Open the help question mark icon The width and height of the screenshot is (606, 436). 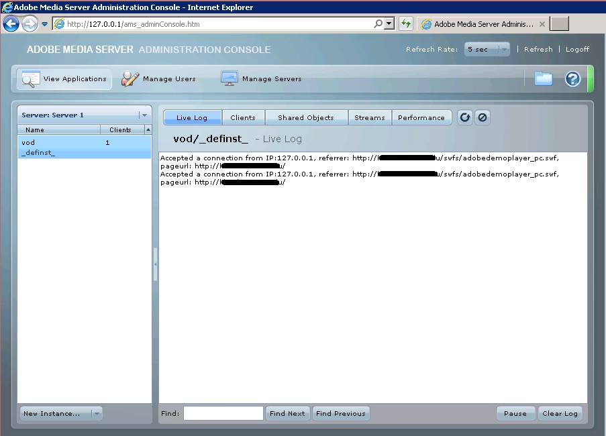(x=572, y=79)
